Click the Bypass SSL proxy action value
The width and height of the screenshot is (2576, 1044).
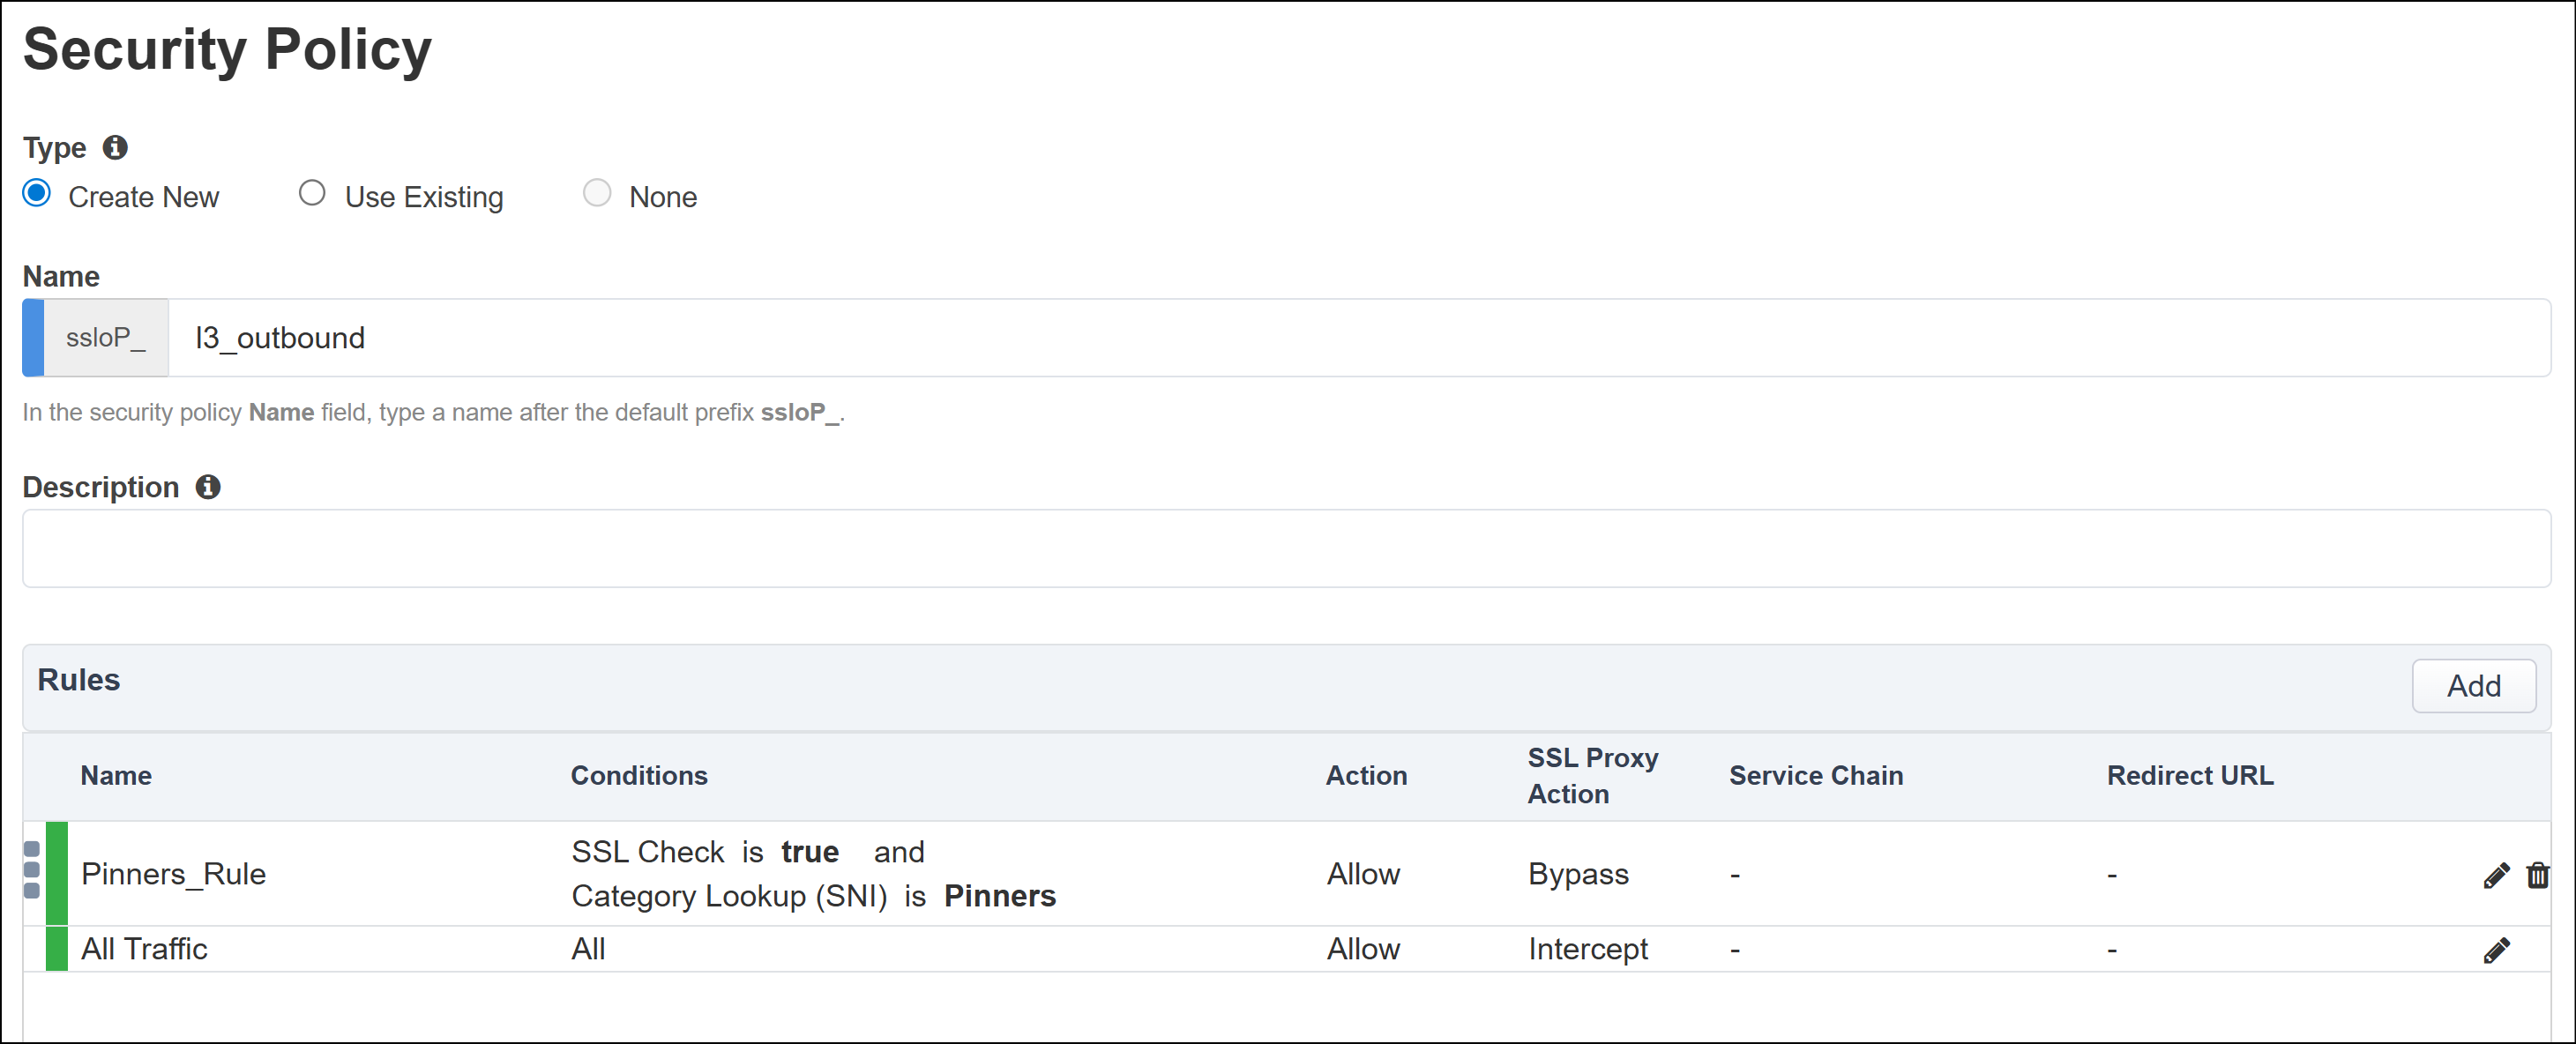click(1578, 874)
